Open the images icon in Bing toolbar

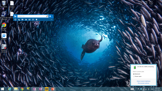[x=29, y=20]
